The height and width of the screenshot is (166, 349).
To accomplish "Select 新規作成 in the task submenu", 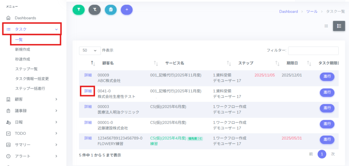I will point(22,50).
